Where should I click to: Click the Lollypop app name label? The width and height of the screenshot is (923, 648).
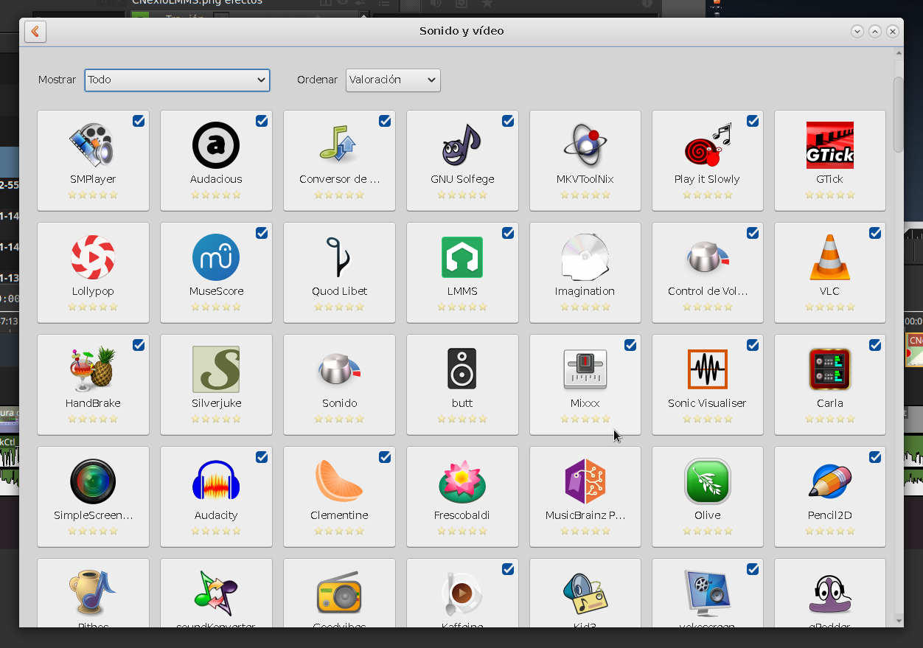tap(93, 291)
